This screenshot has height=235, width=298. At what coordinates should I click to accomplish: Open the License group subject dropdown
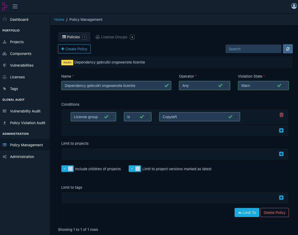(x=93, y=117)
